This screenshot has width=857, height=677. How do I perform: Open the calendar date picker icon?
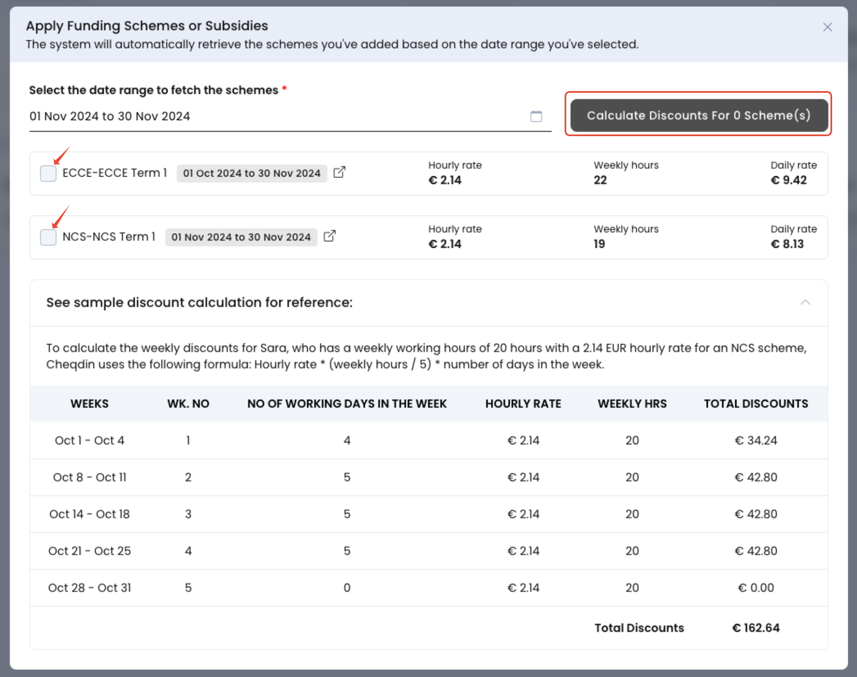tap(536, 116)
